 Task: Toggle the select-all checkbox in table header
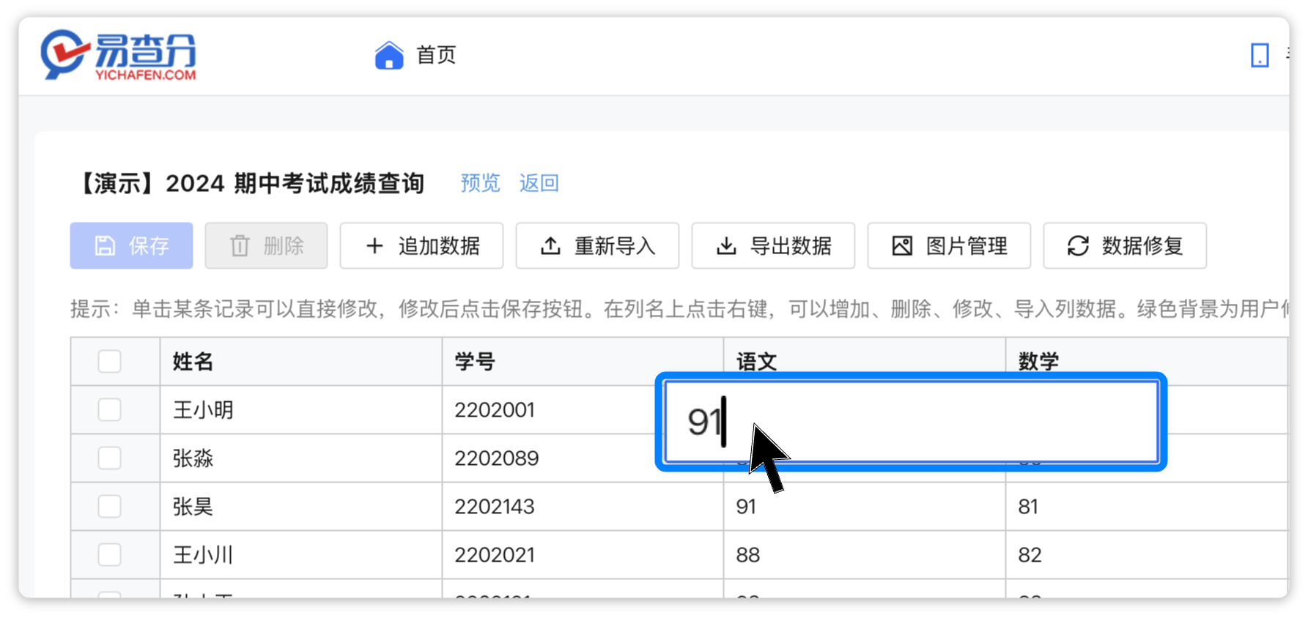click(x=109, y=362)
